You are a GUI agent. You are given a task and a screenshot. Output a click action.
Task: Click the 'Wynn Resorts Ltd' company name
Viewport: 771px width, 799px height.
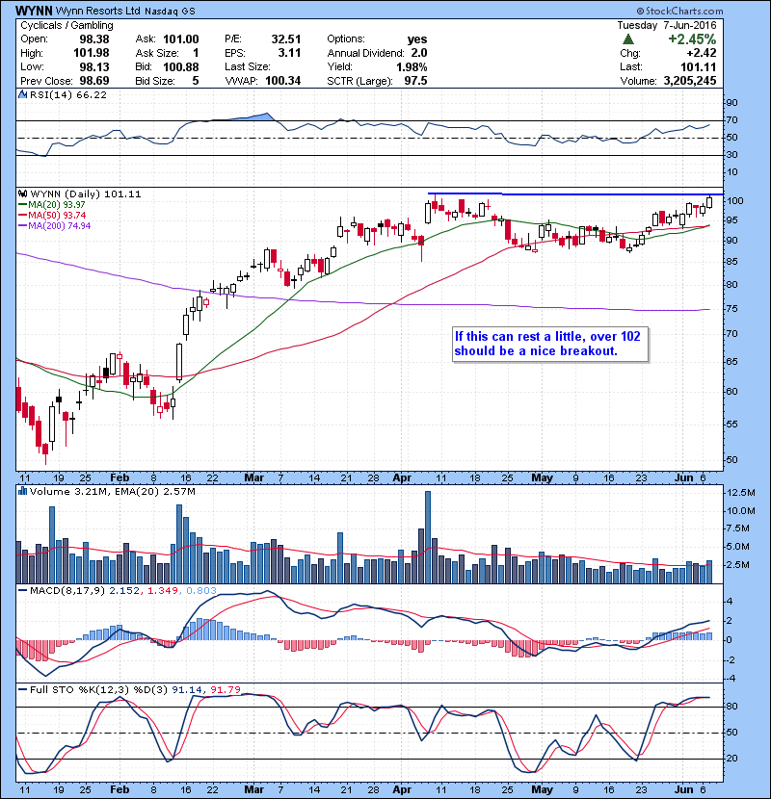click(x=97, y=11)
